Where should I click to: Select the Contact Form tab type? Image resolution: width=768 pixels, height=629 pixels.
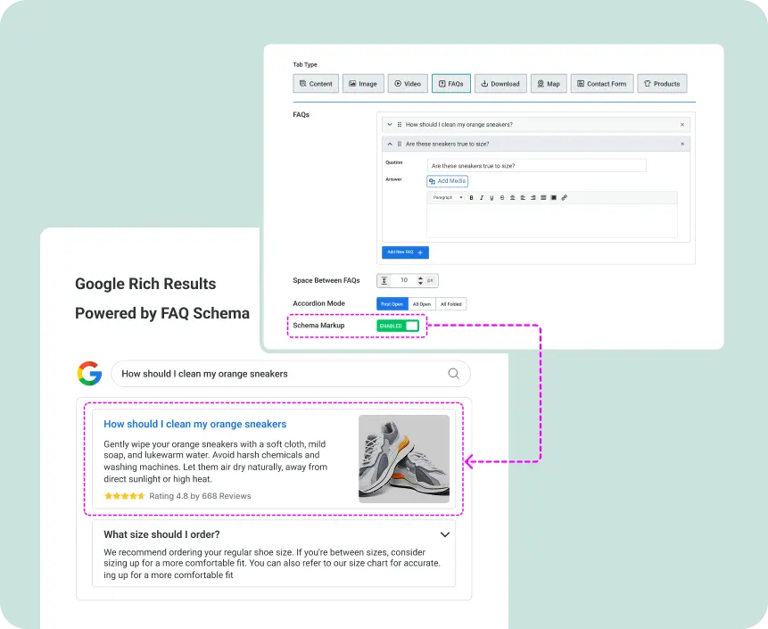pyautogui.click(x=601, y=84)
